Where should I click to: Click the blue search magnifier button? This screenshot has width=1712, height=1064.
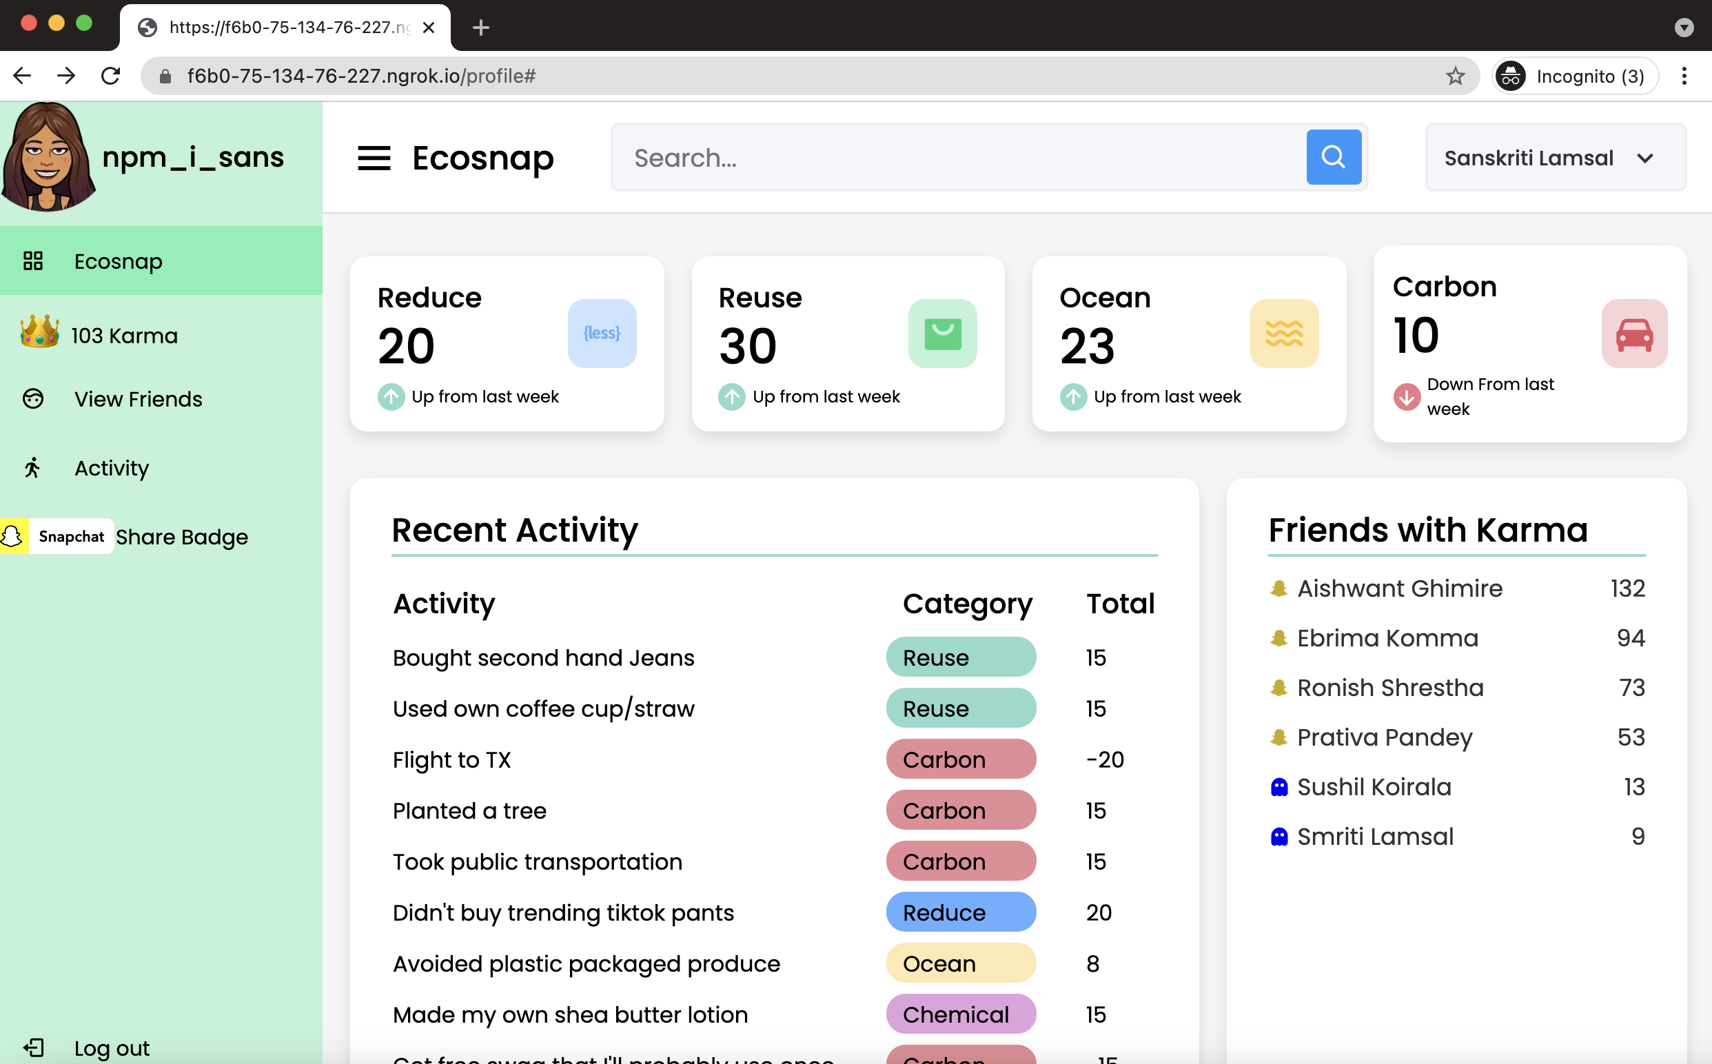coord(1333,157)
